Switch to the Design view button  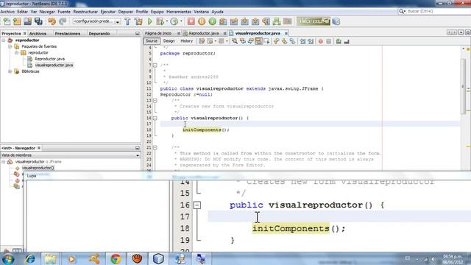[x=169, y=41]
